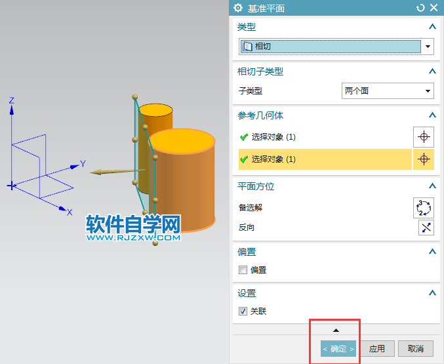
Task: Click the 确定 button
Action: click(x=338, y=349)
